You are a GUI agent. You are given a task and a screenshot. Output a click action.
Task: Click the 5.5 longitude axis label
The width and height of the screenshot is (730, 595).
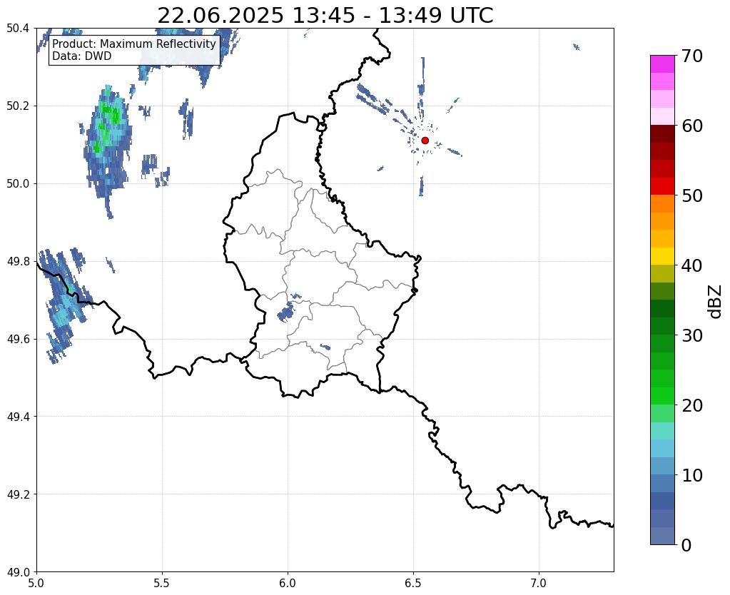click(x=162, y=584)
